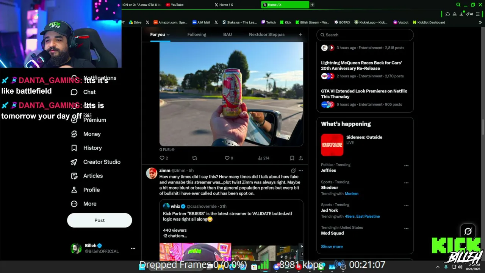The image size is (485, 273).
Task: View analytics of the G FUEL post
Action: (263, 158)
